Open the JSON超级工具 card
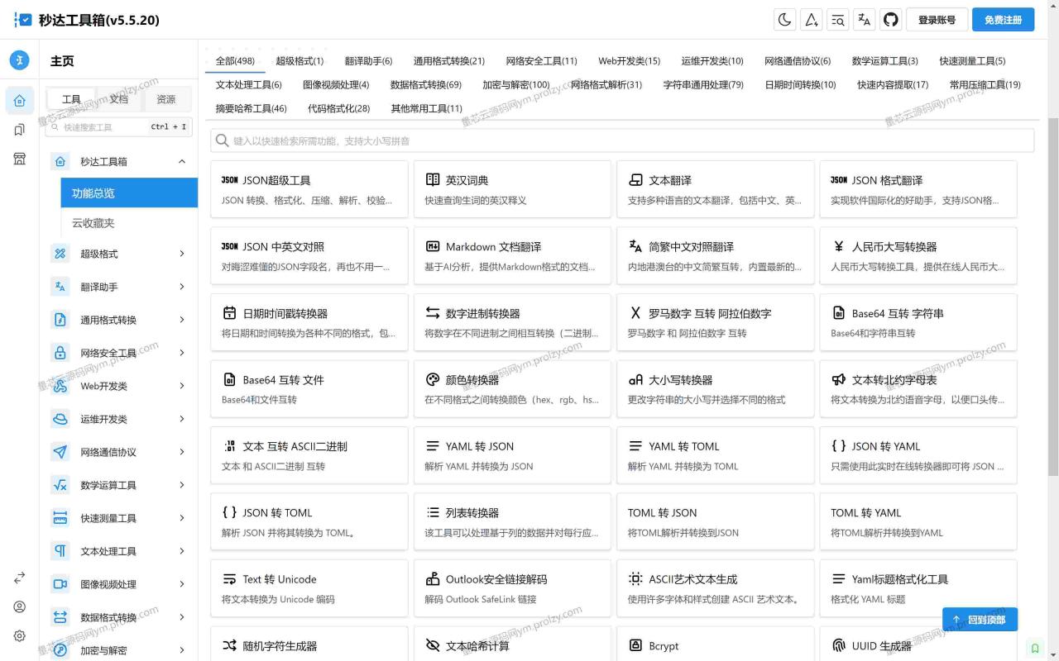Viewport: 1059px width, 661px height. (309, 189)
